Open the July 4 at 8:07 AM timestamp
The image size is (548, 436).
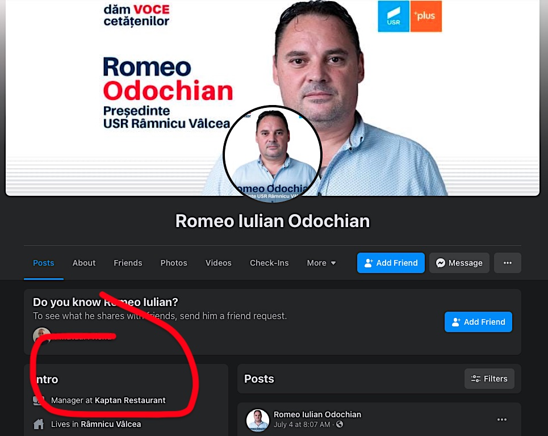pyautogui.click(x=302, y=425)
